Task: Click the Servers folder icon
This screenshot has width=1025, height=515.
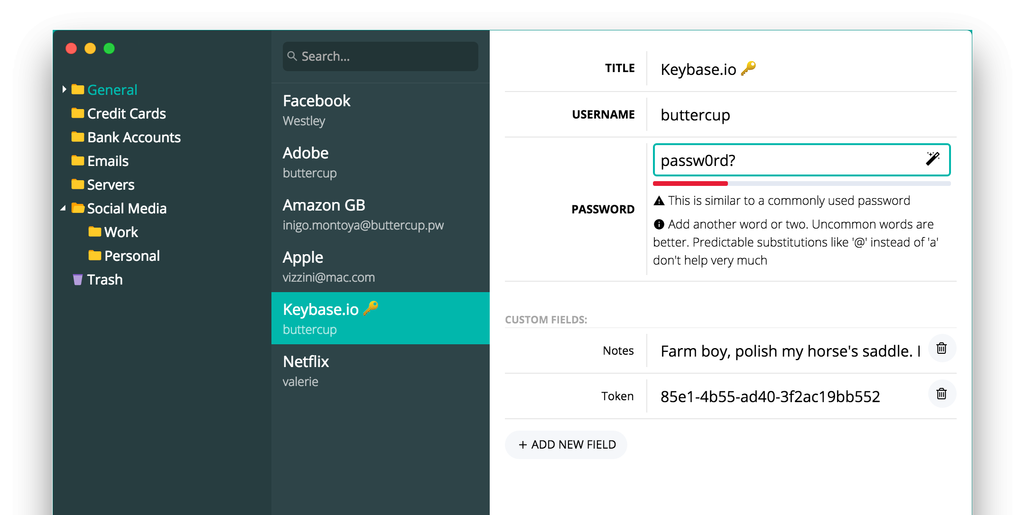Action: point(77,184)
